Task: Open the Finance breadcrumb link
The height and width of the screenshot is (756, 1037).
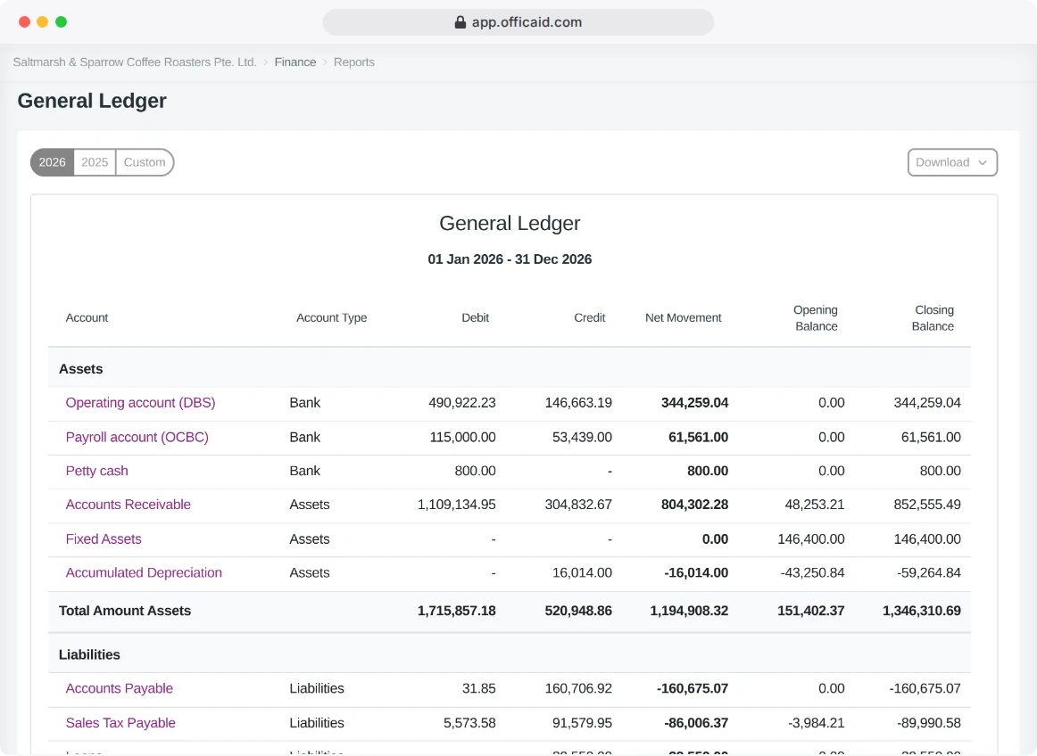Action: tap(295, 62)
